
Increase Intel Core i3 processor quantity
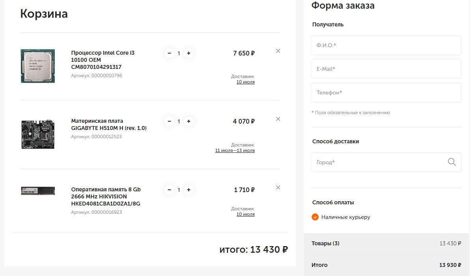tap(189, 53)
